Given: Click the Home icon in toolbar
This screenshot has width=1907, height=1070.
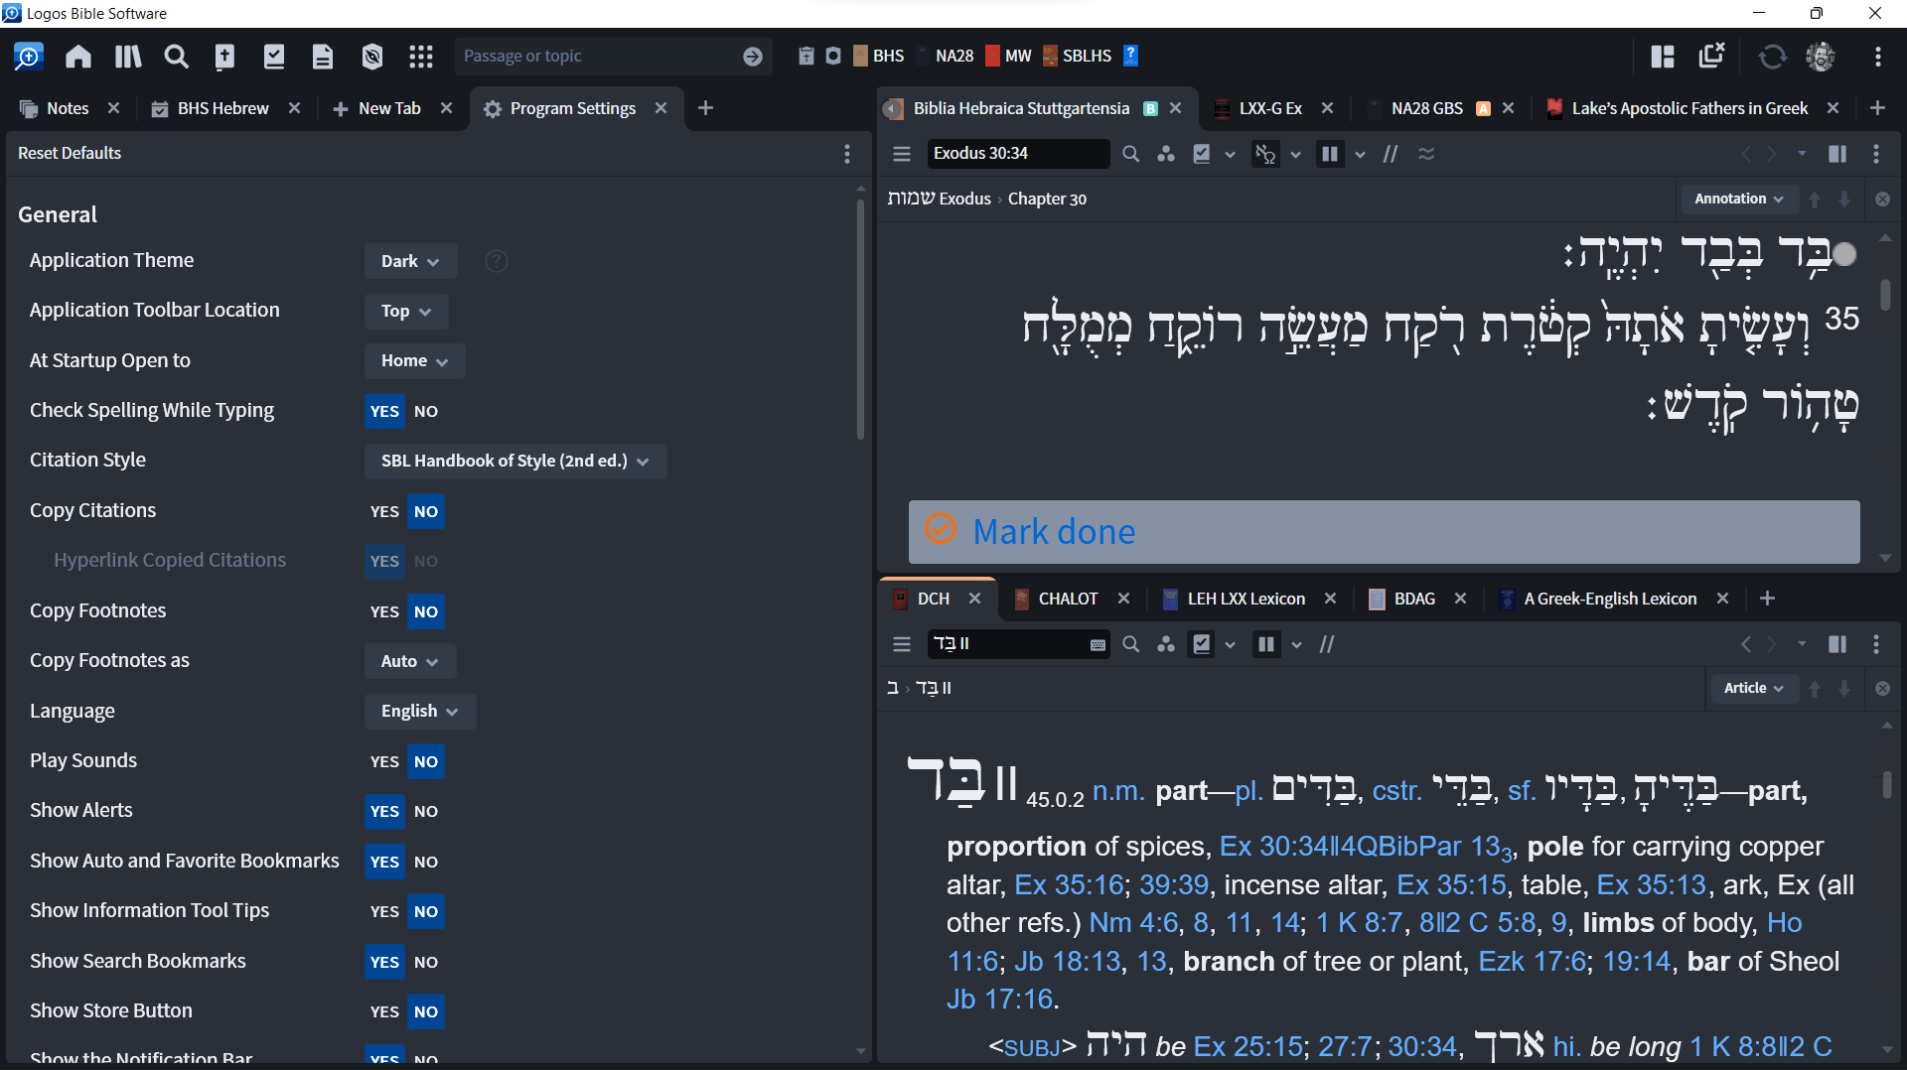Looking at the screenshot, I should coord(78,57).
